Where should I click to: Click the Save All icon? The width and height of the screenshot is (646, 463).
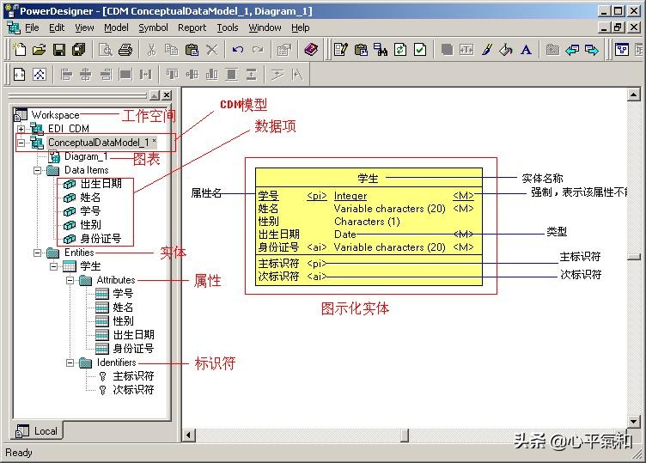click(x=78, y=50)
